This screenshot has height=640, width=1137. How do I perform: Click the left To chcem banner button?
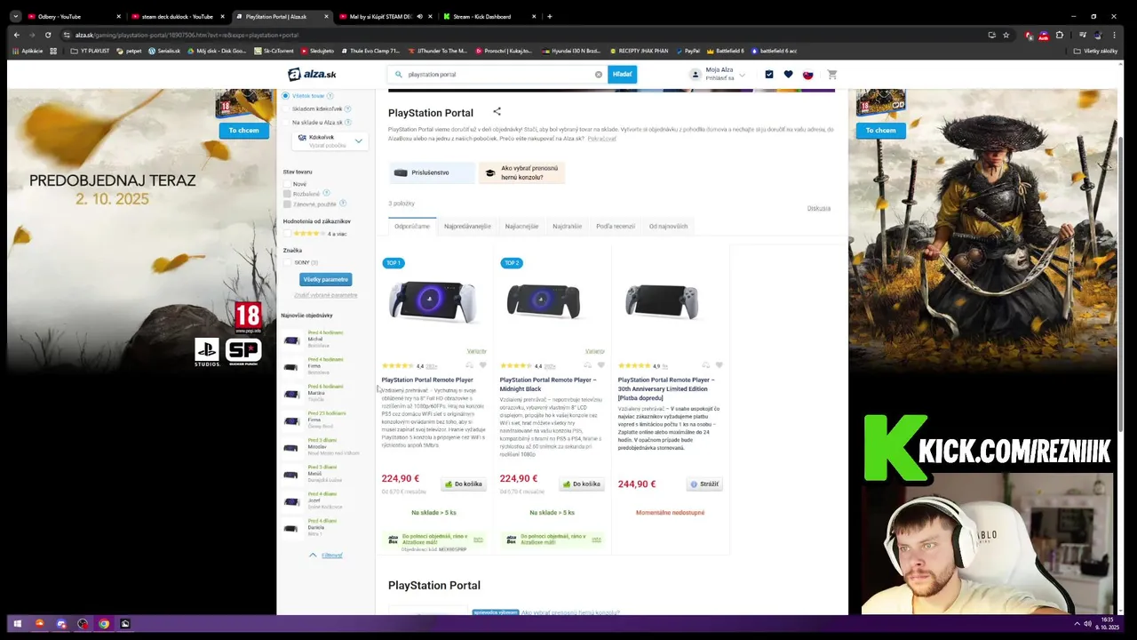(x=244, y=131)
